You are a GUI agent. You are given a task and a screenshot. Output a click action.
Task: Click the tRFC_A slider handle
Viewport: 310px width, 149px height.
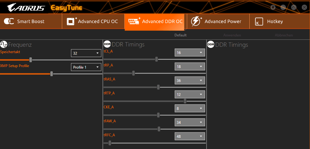(x=110, y=143)
